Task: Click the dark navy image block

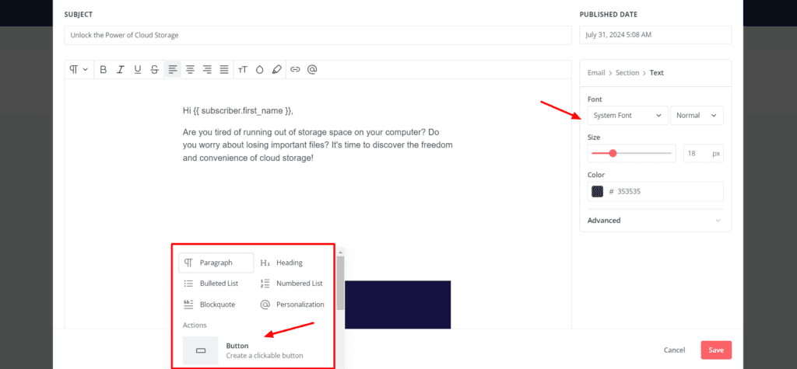Action: point(398,305)
